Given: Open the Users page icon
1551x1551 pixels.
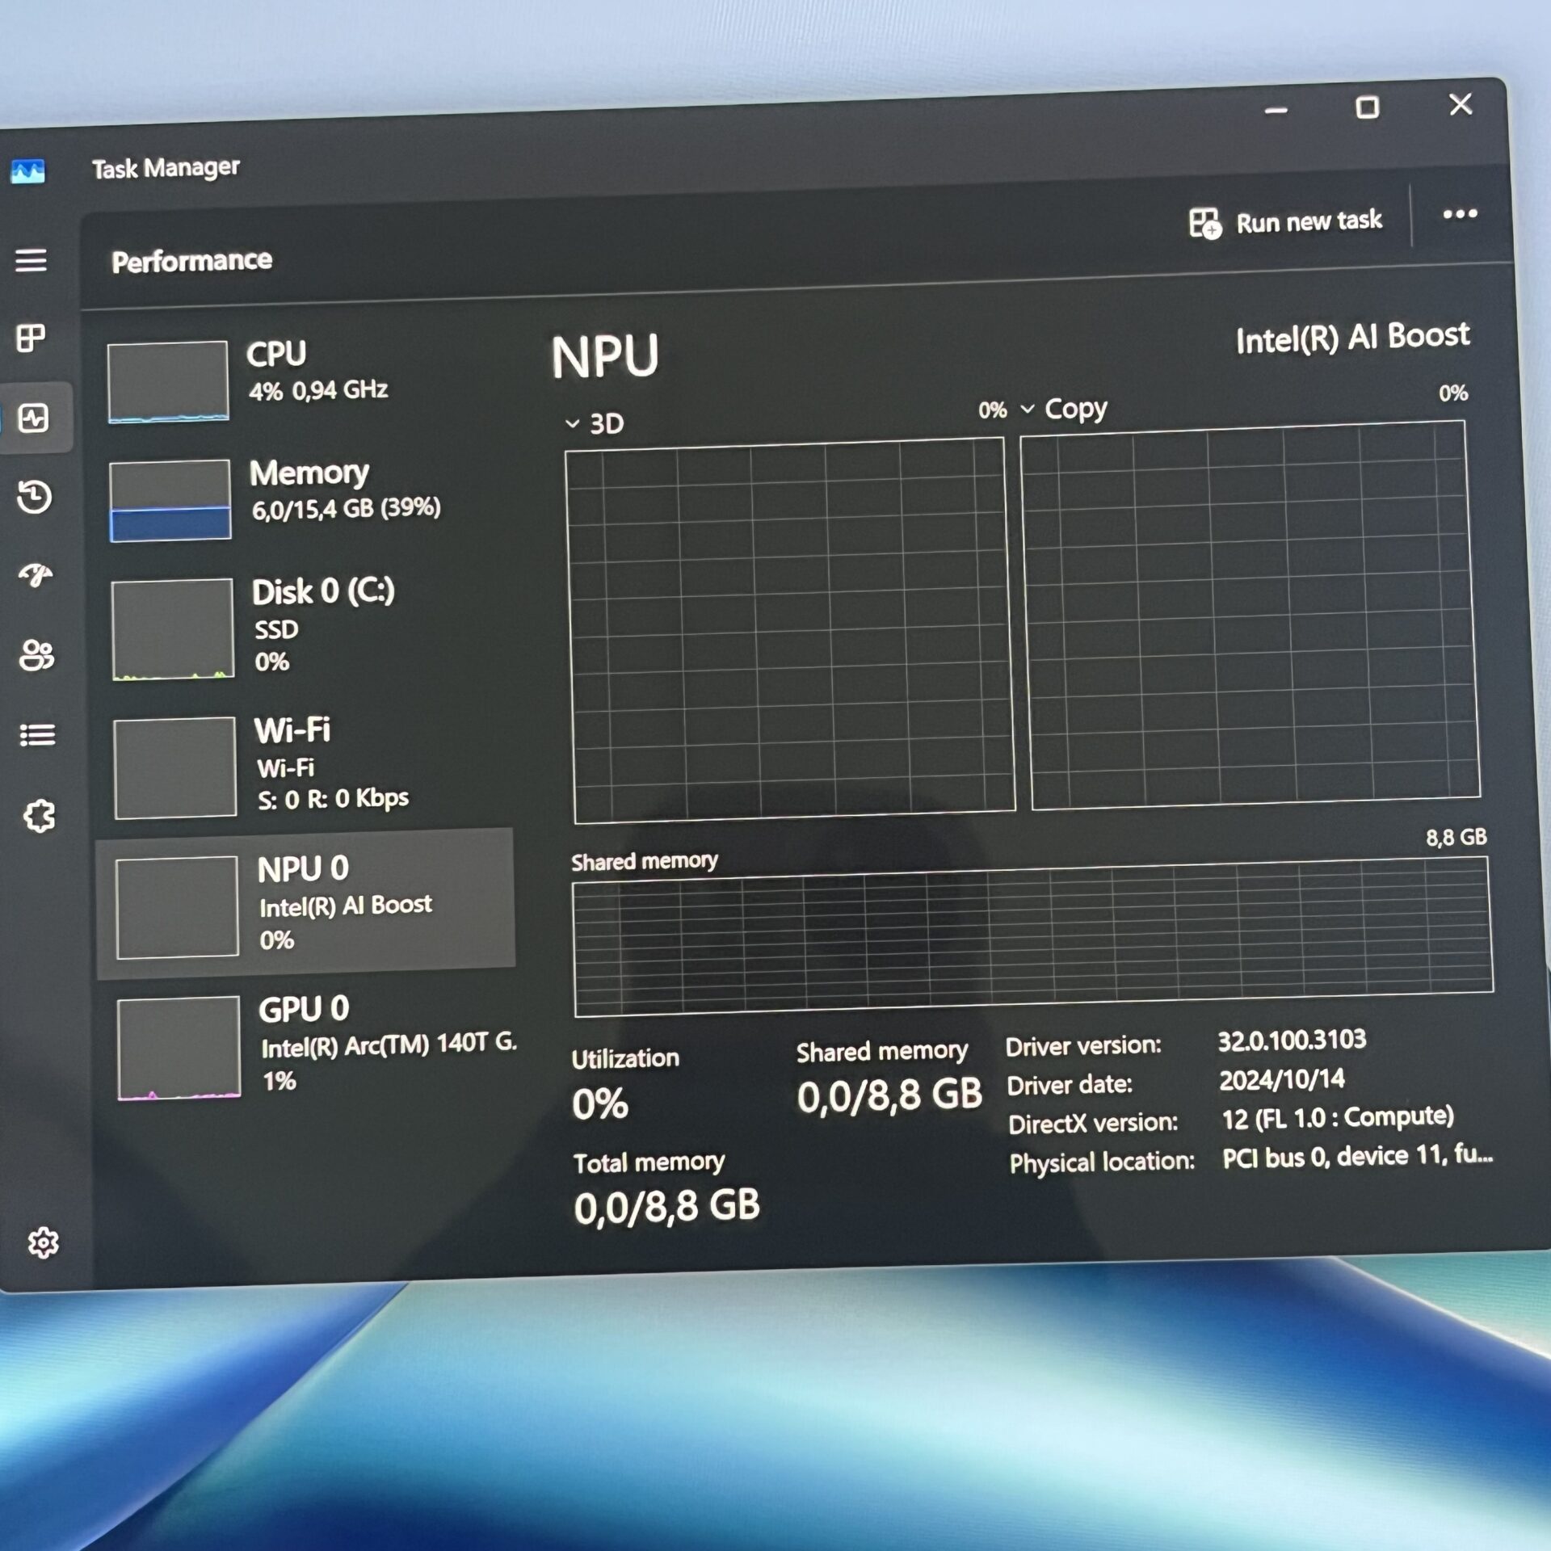Looking at the screenshot, I should [x=36, y=654].
